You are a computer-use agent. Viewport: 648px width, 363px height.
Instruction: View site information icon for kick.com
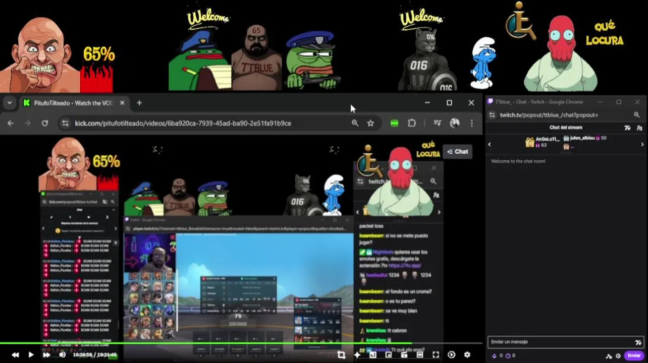[65, 123]
